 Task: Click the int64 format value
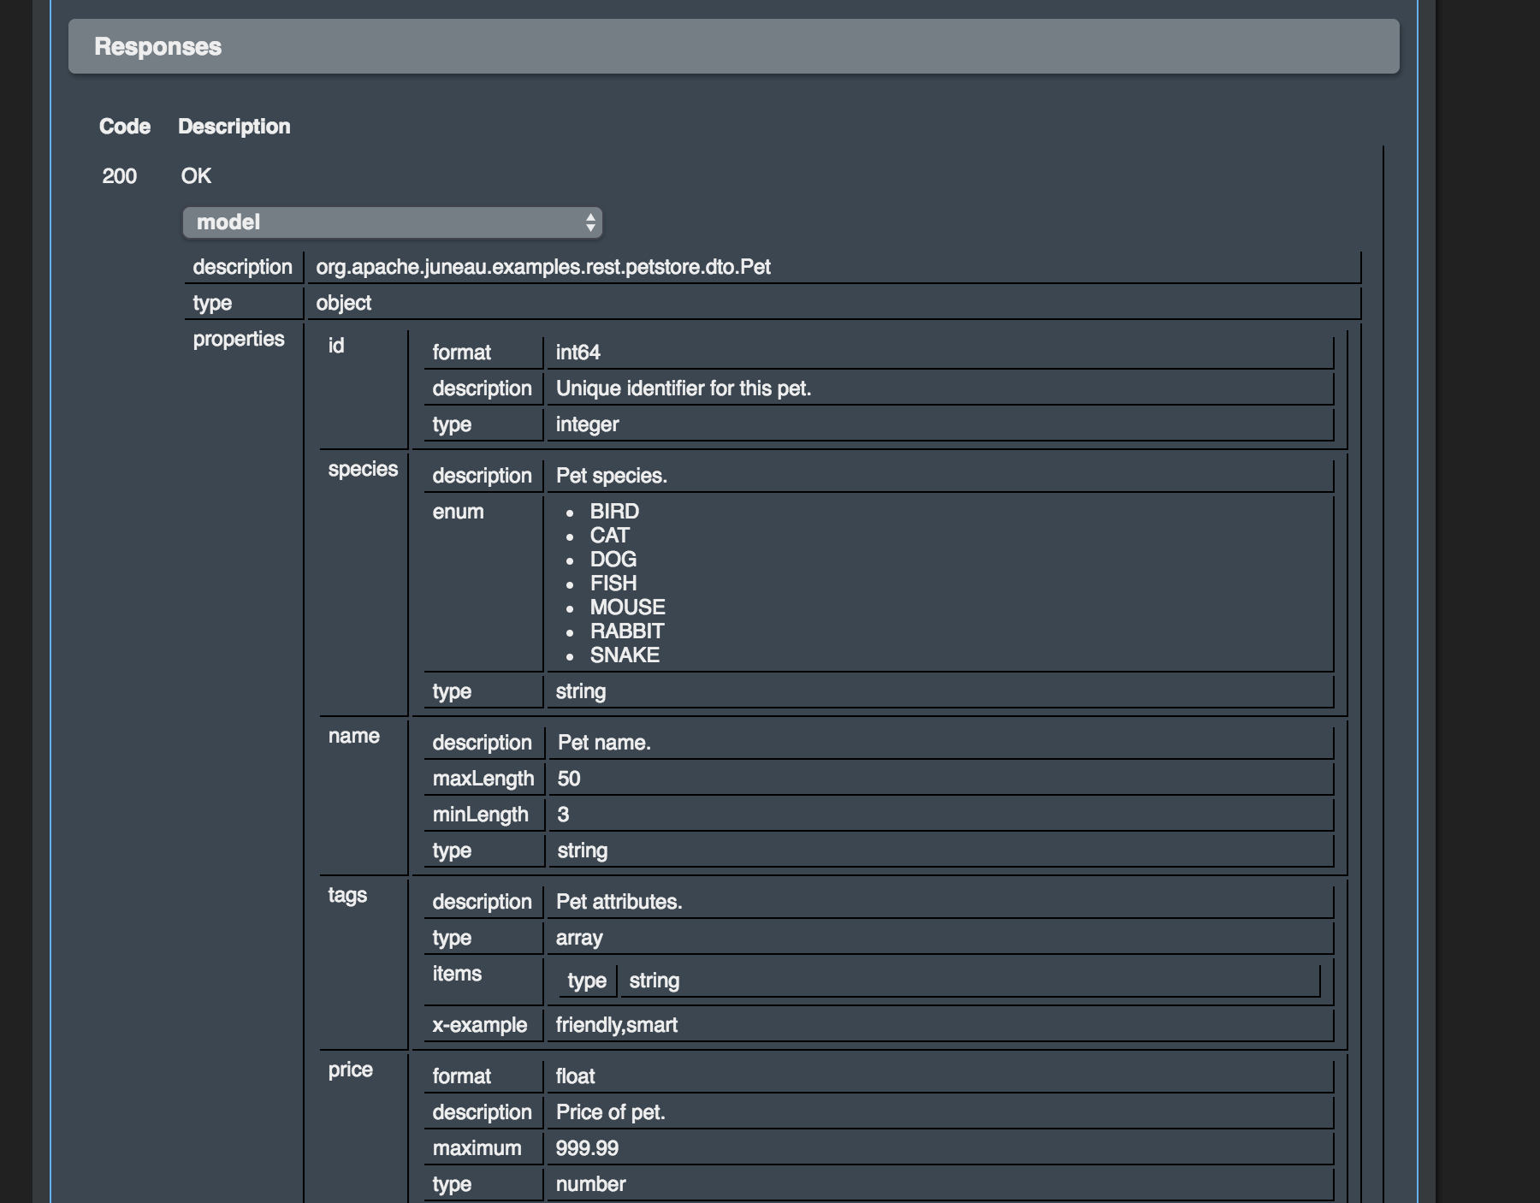(577, 353)
